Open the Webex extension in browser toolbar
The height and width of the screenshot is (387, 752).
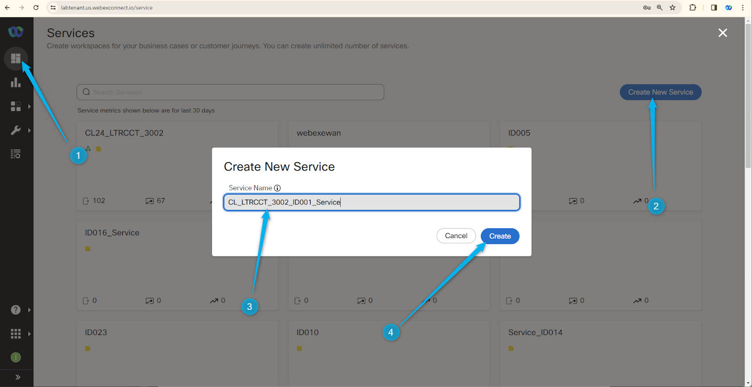pos(728,8)
